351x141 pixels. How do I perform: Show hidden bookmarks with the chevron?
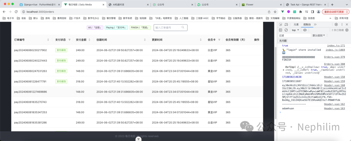[x=330, y=18]
